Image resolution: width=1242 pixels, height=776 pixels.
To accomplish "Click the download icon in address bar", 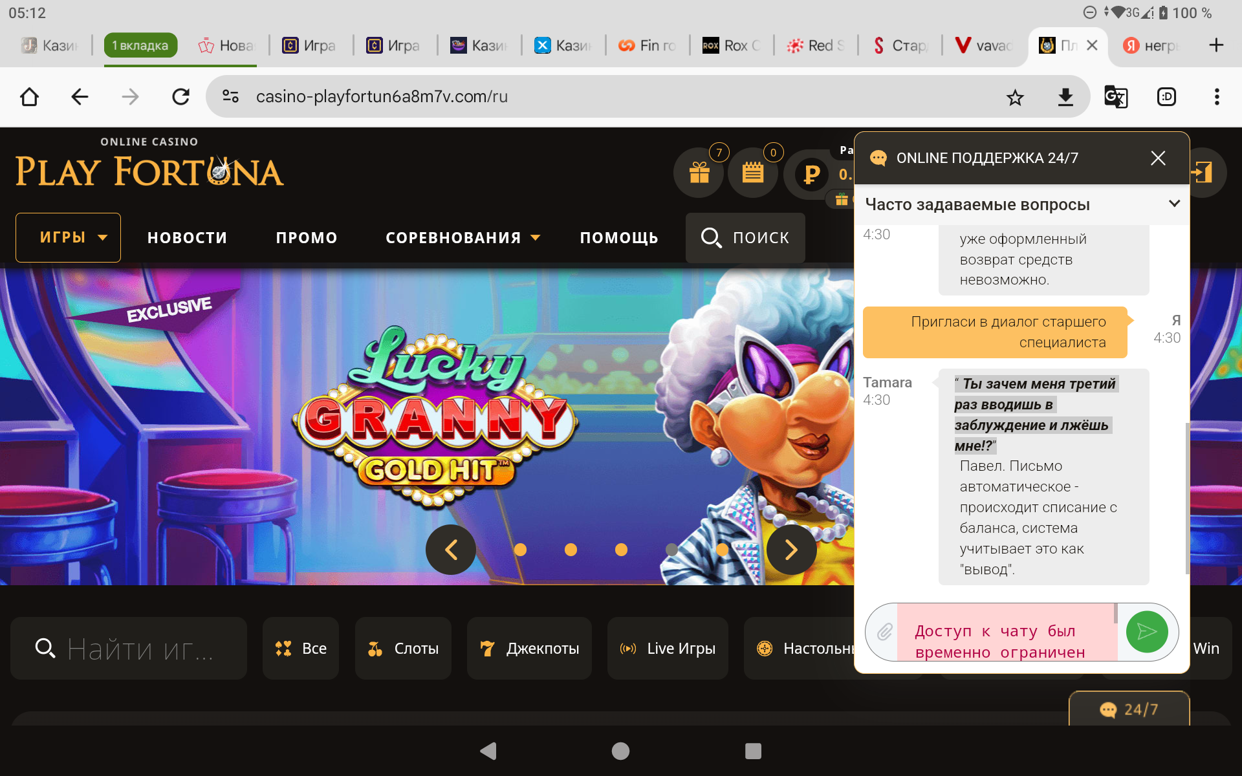I will pos(1065,97).
